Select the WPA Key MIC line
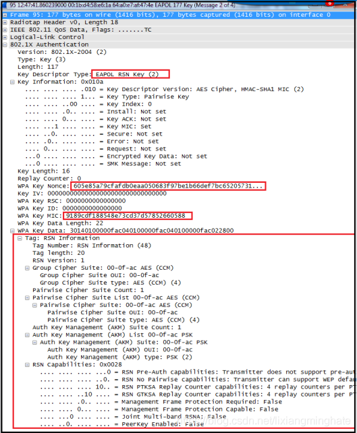 pyautogui.click(x=105, y=216)
